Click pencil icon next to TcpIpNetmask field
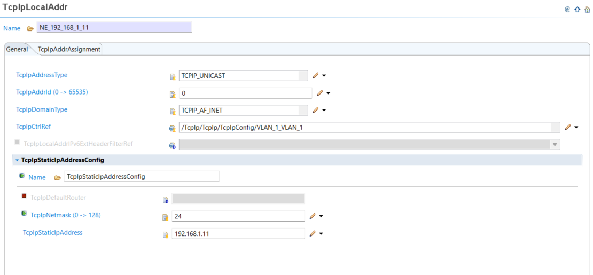 tap(313, 216)
